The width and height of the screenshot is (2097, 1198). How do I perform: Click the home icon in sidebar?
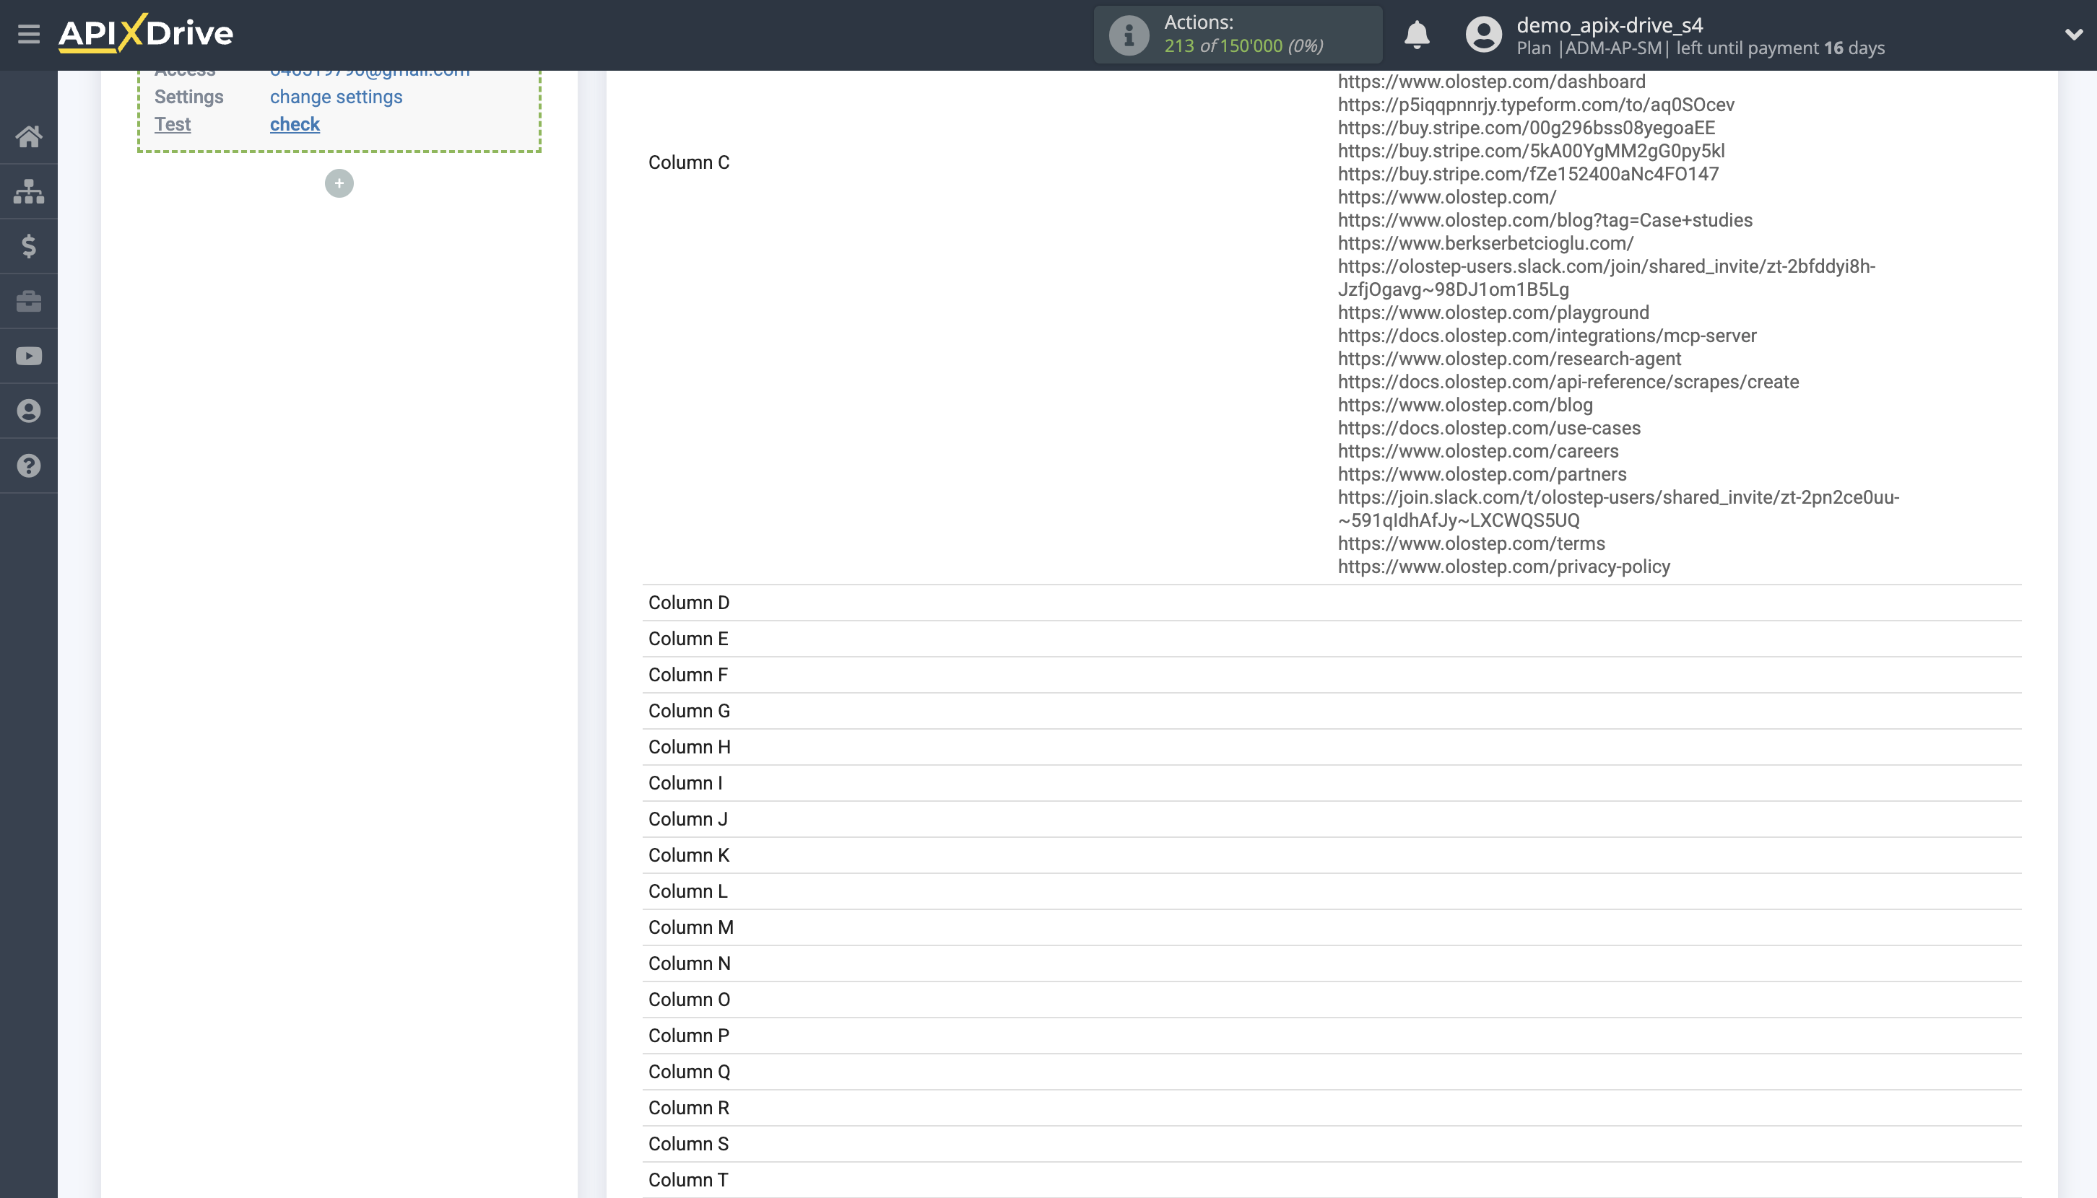pyautogui.click(x=29, y=136)
